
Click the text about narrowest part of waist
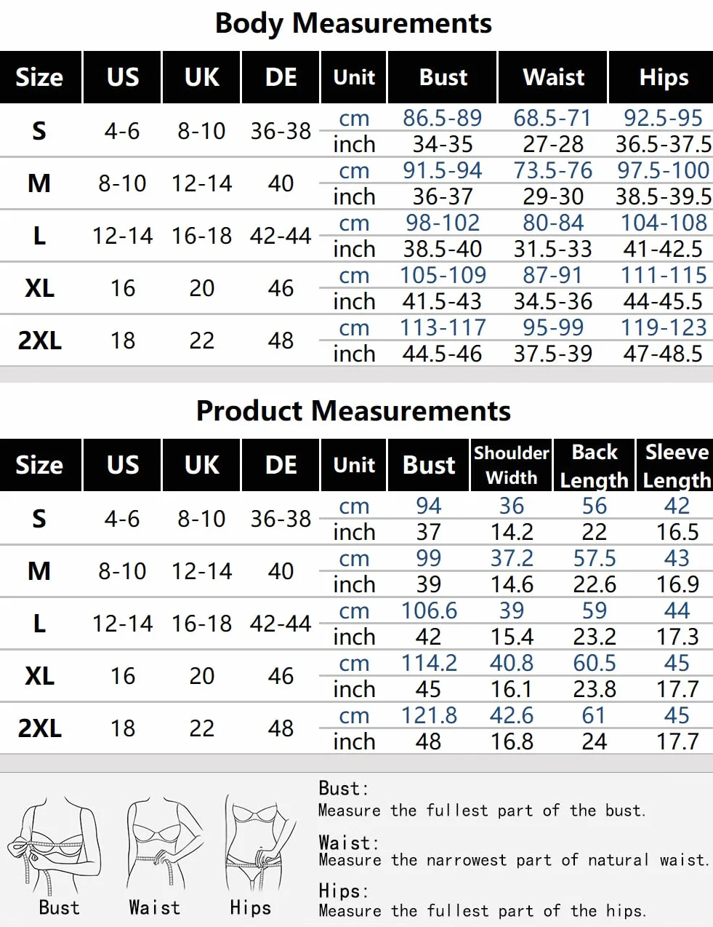[513, 860]
